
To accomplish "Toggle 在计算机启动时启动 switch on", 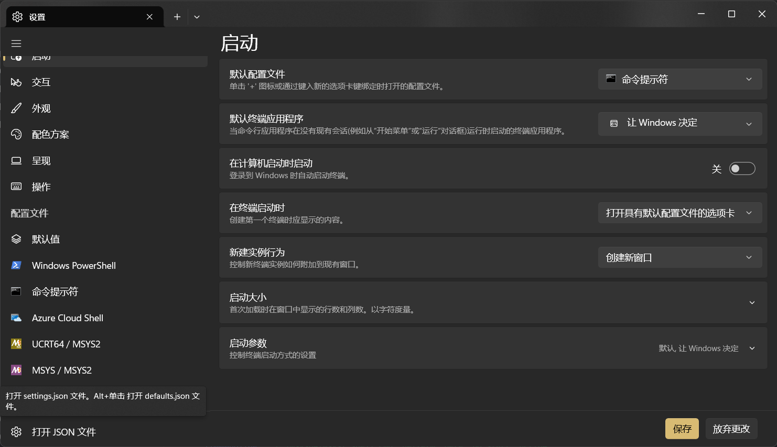I will click(742, 169).
